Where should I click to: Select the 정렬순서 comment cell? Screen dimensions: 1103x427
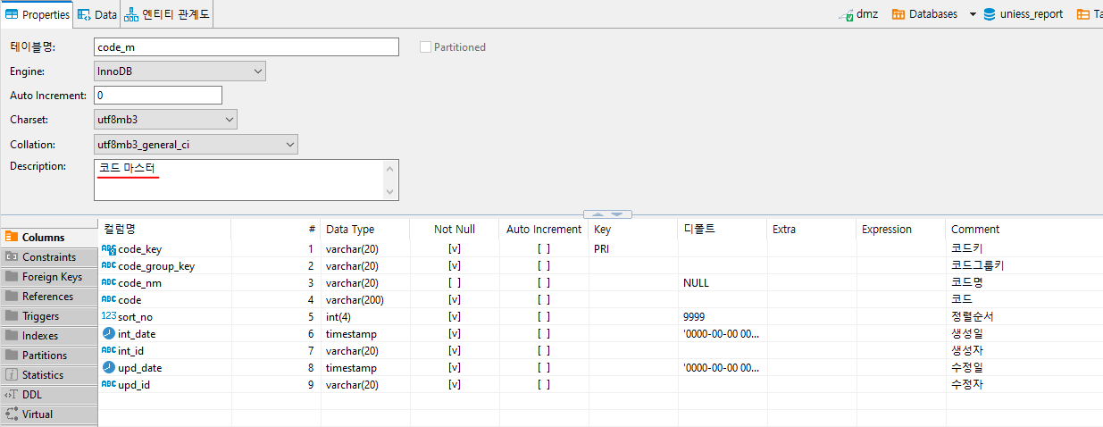[1026, 317]
